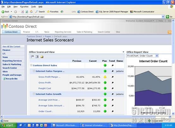Switch to the I.T. tab
Image resolution: width=175 pixels, height=128 pixels.
(37, 32)
